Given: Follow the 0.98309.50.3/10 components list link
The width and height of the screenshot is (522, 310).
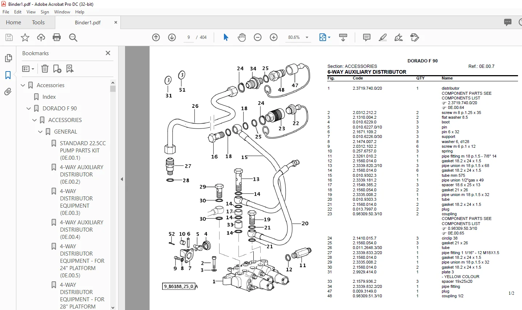Looking at the screenshot, I should pyautogui.click(x=462, y=229).
